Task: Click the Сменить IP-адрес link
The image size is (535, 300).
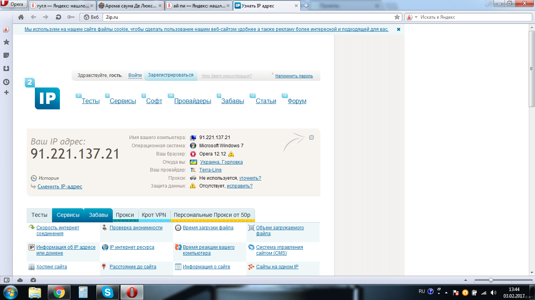Action: point(60,187)
